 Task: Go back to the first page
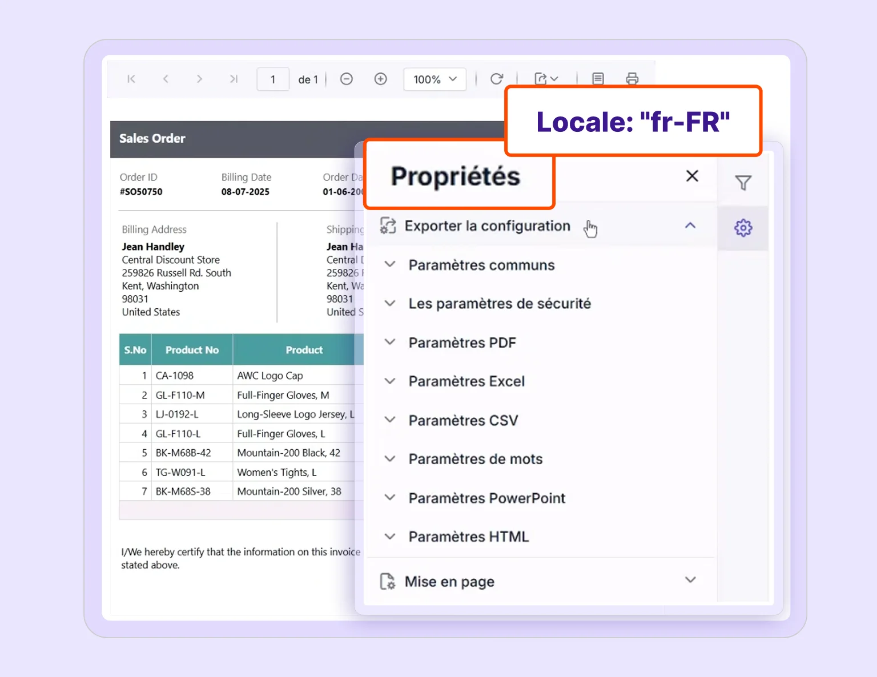point(131,79)
